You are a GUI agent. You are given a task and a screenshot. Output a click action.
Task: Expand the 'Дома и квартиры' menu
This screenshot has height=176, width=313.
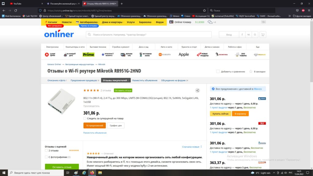pyautogui.click(x=113, y=22)
